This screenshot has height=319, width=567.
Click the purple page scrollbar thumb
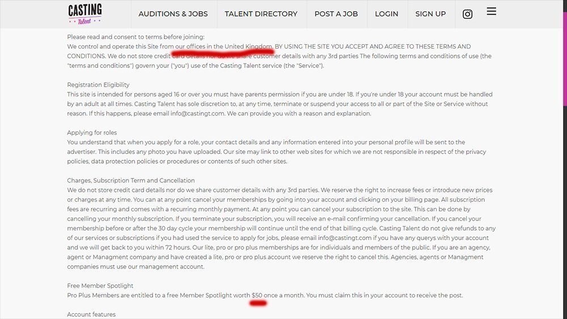click(565, 58)
